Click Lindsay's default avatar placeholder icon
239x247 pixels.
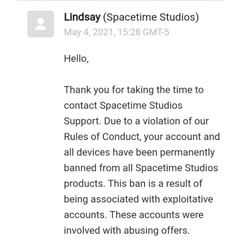pyautogui.click(x=40, y=24)
